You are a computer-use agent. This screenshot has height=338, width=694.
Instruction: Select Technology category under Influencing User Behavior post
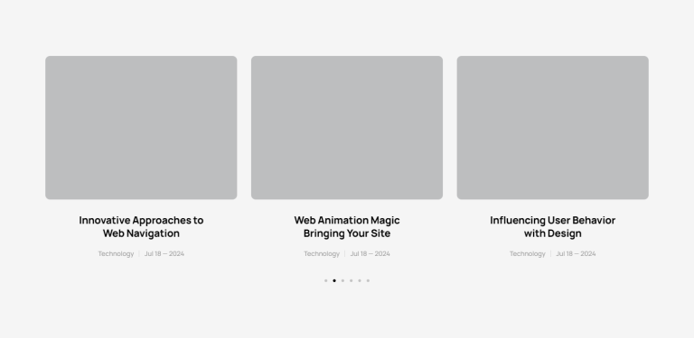click(x=528, y=253)
